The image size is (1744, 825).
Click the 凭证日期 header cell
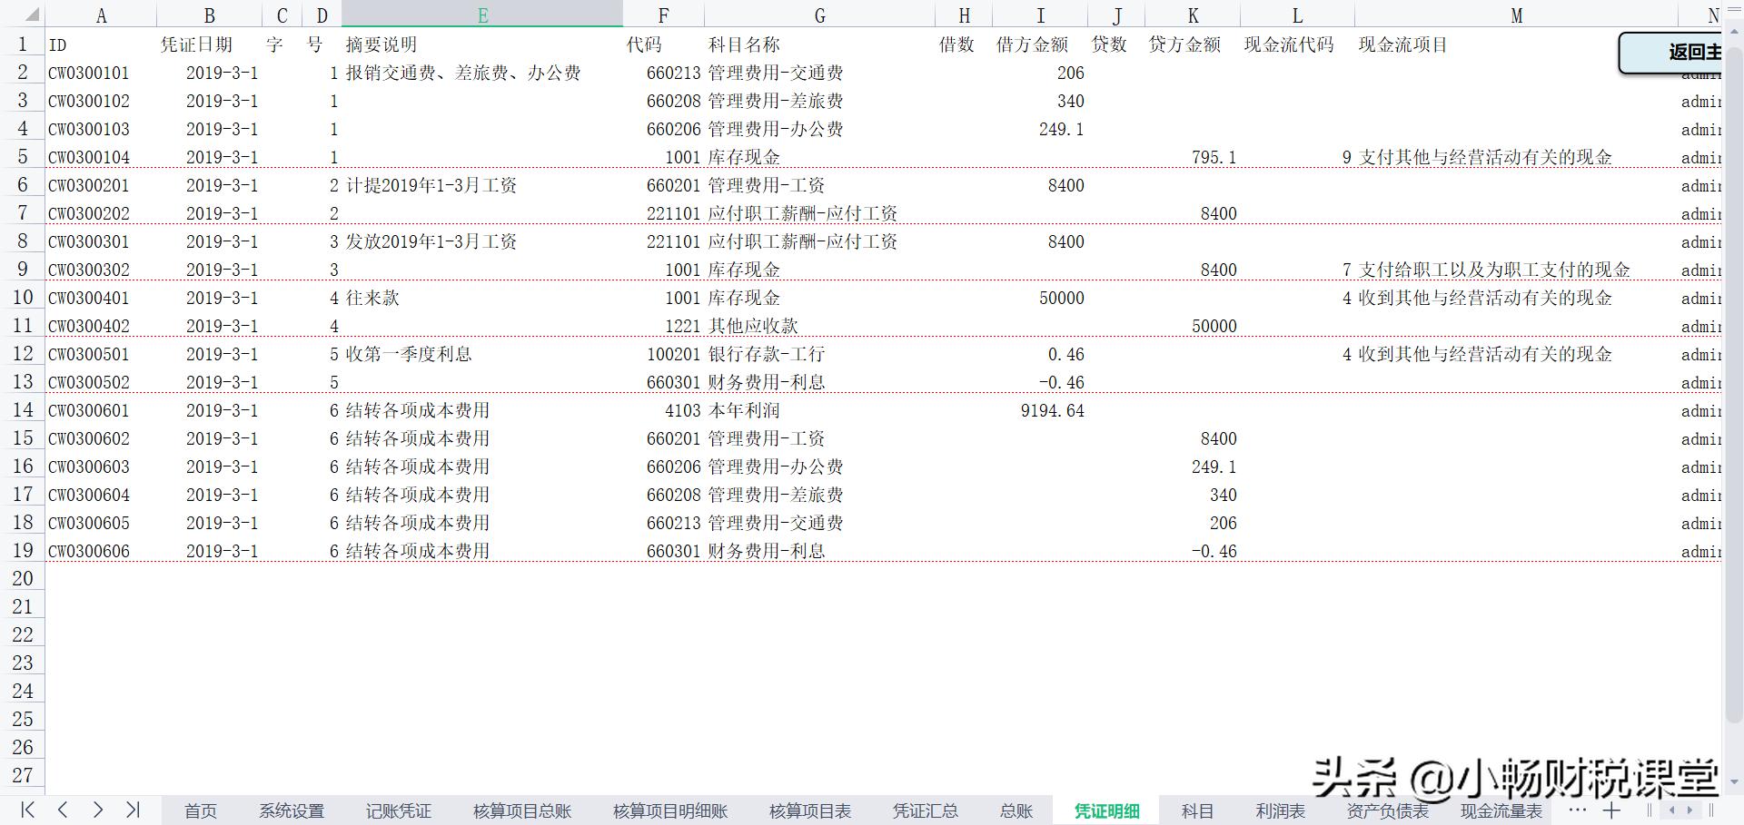tap(210, 44)
